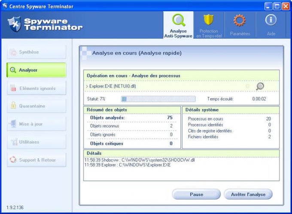292x214 pixels.
Task: Click version number 1.9.2.136
Action: pos(15,208)
